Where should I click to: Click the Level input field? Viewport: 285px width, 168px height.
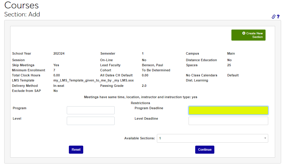(x=90, y=121)
